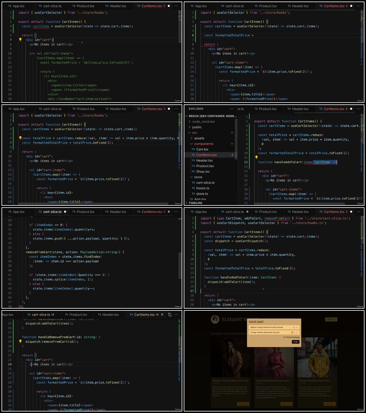The width and height of the screenshot is (366, 413).
Task: Close the Your Cart dialog
Action: pyautogui.click(x=296, y=342)
